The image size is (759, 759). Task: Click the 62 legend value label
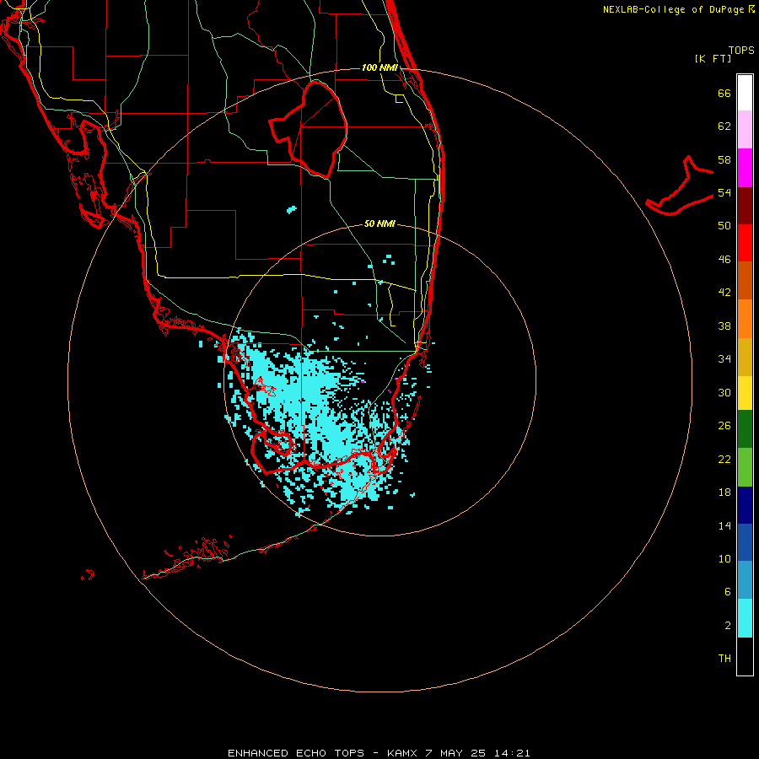pos(724,126)
